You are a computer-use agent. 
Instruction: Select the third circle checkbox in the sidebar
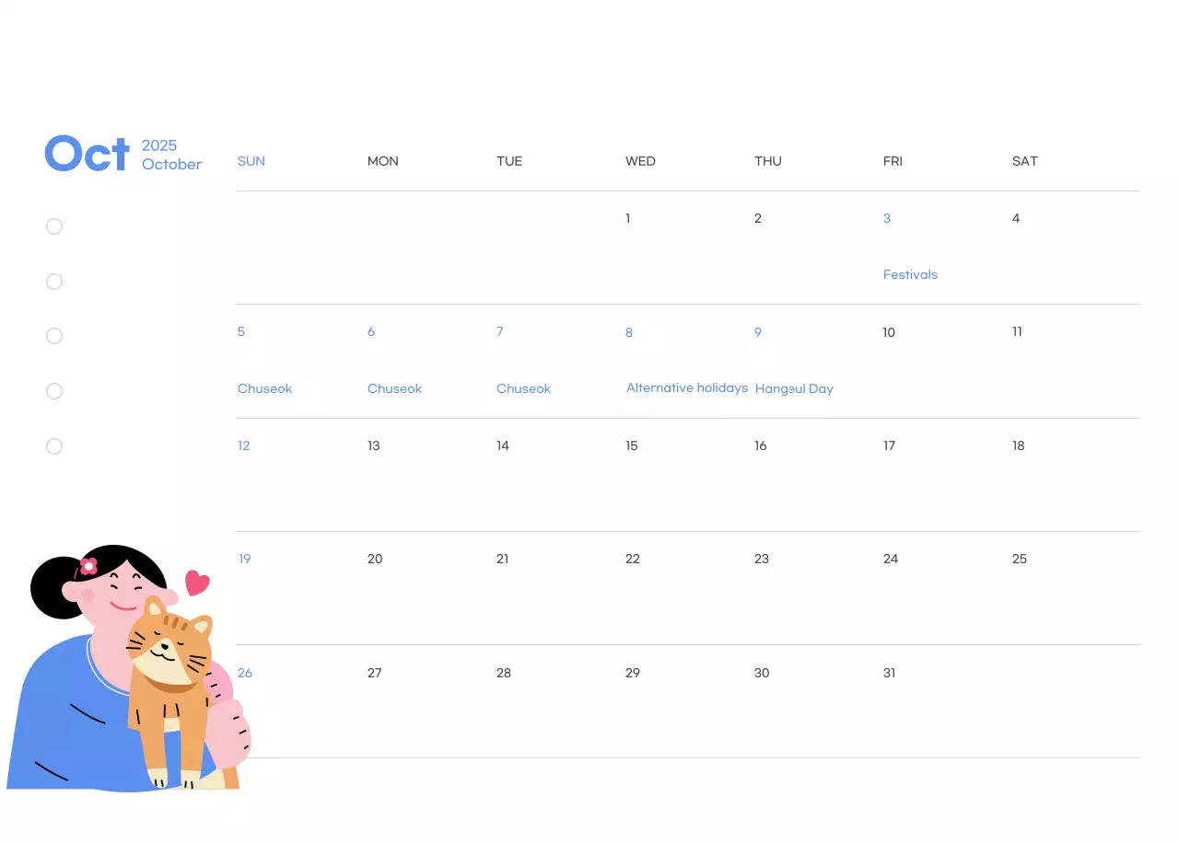[54, 336]
